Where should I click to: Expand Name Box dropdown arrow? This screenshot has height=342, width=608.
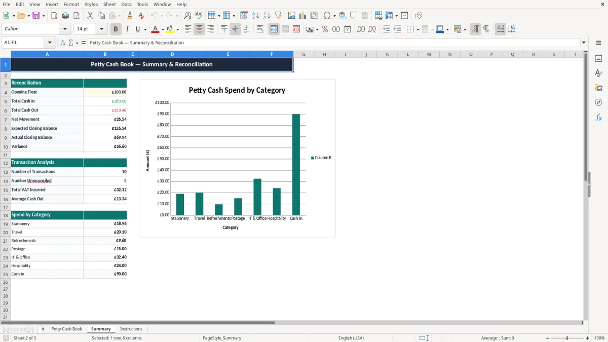[49, 43]
